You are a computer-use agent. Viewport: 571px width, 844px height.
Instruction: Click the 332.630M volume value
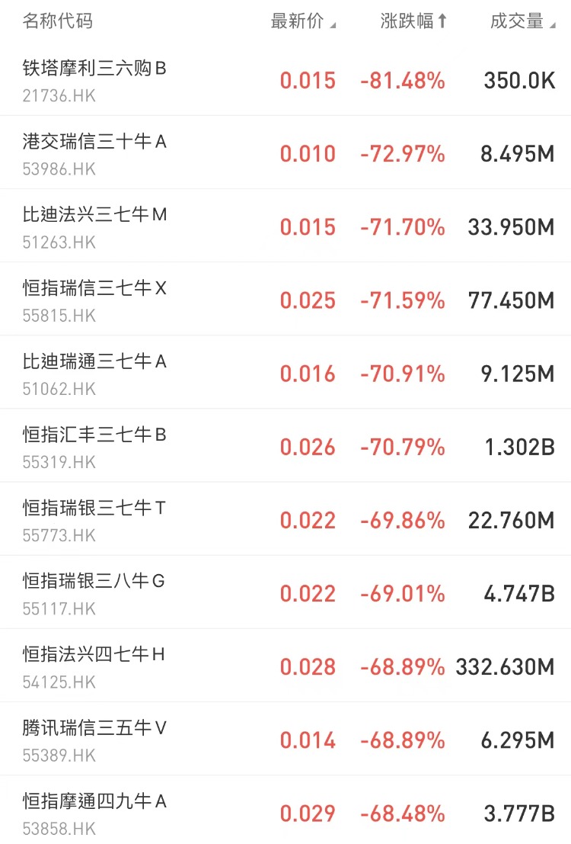point(506,667)
